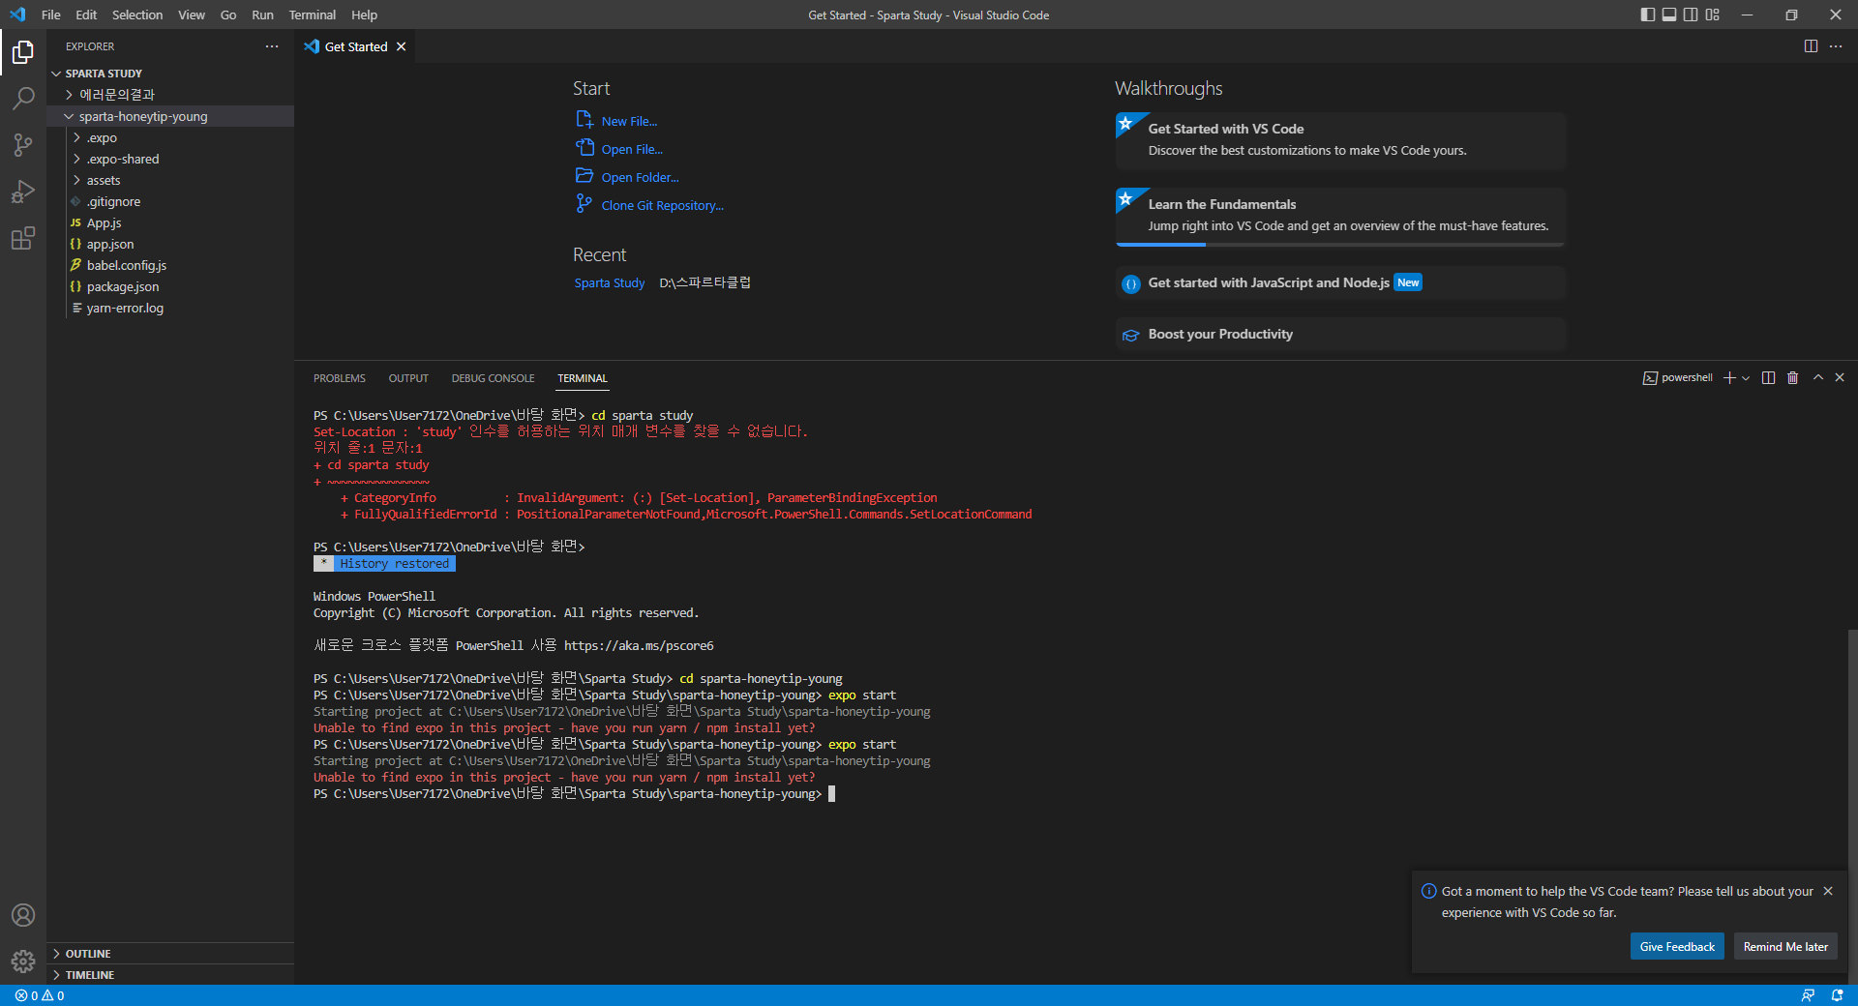
Task: Open the Manage gear icon
Action: (23, 962)
